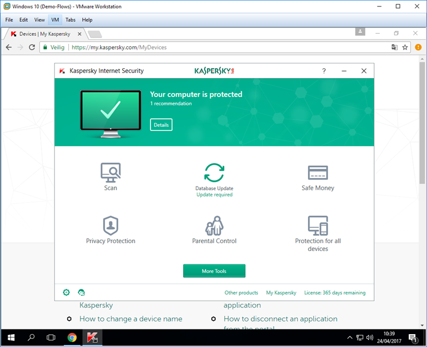Click the Details button
Screen dimensions: 427x347
(161, 125)
